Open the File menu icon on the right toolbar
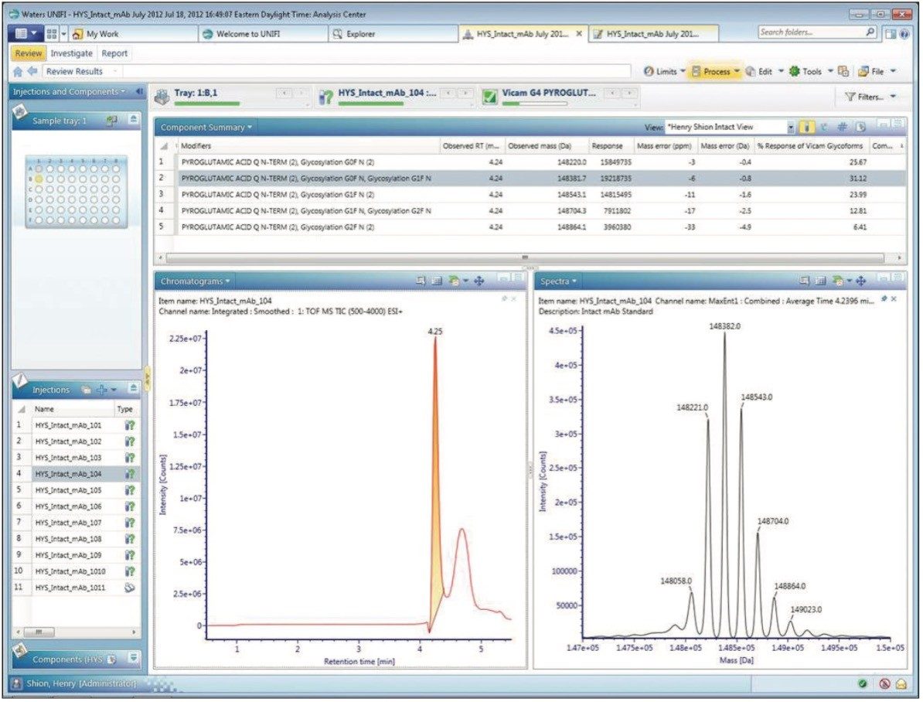Screen dimensions: 923x702 click(863, 71)
